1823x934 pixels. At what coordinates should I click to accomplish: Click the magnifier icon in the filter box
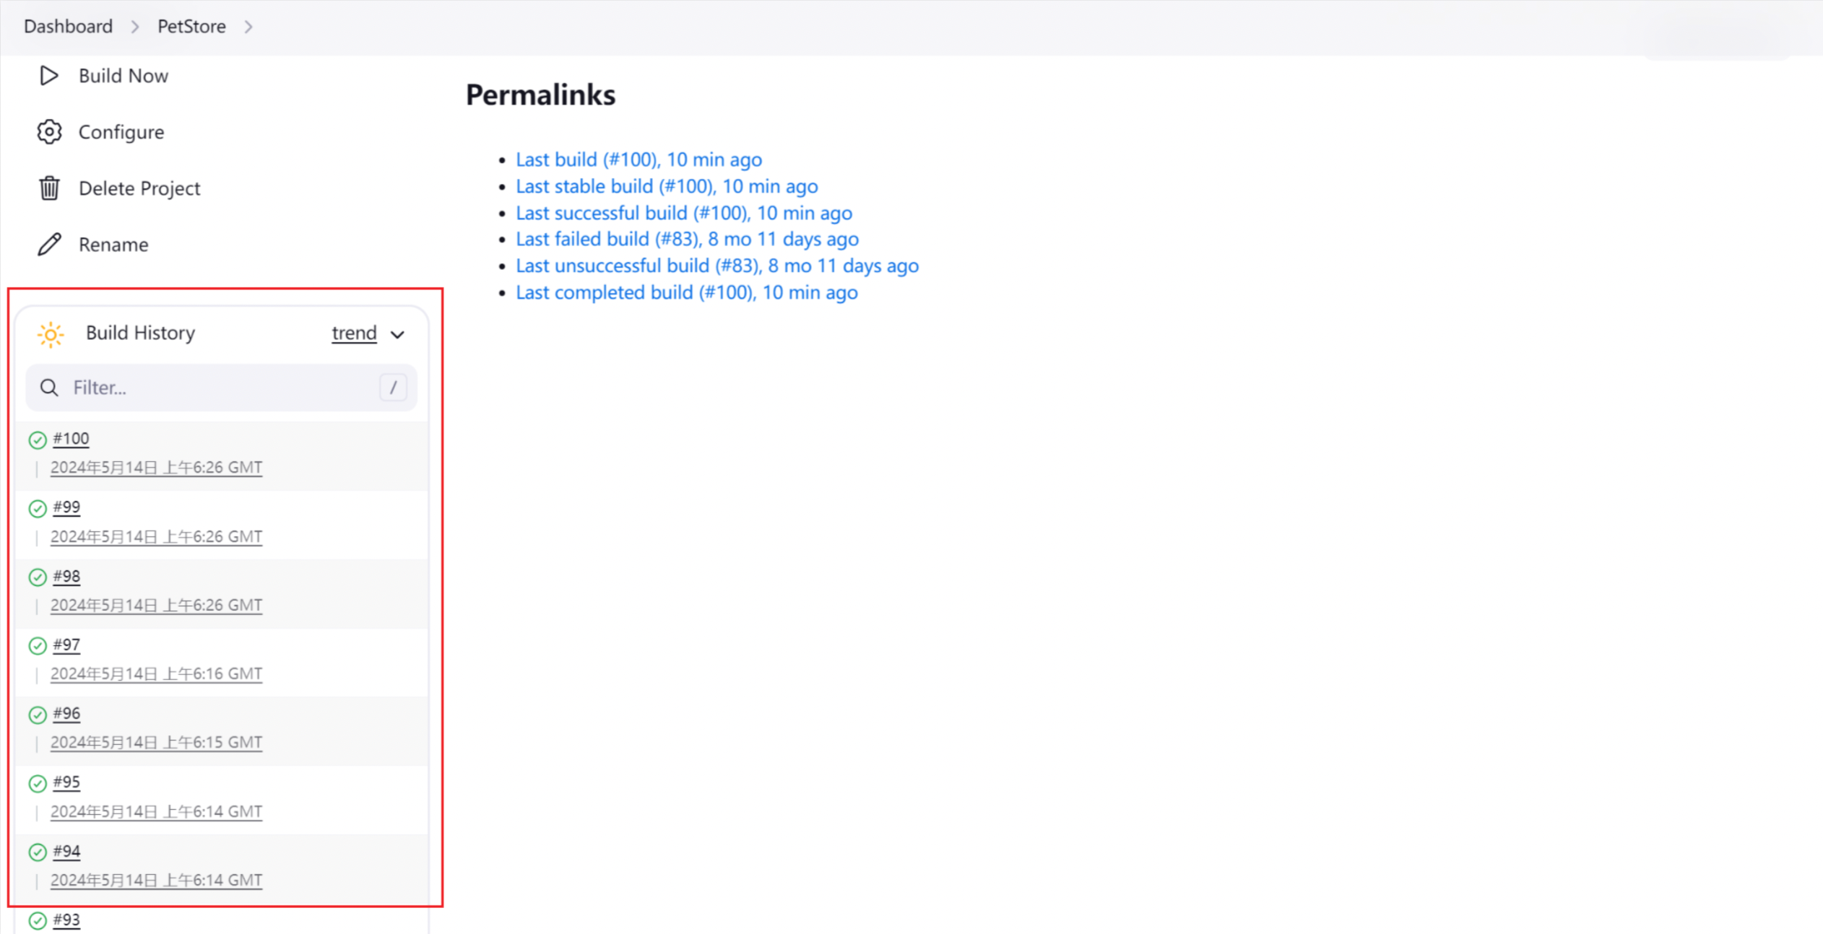click(49, 388)
